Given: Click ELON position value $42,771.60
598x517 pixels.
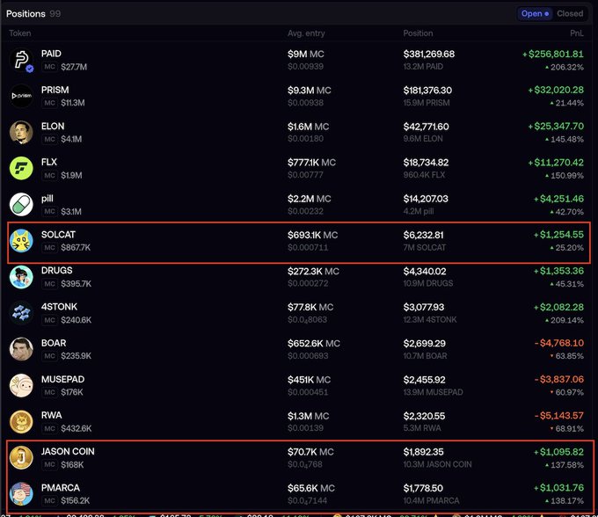Looking at the screenshot, I should (426, 127).
